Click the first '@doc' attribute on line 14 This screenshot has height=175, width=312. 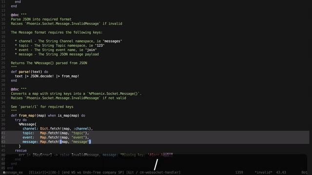tap(15, 15)
